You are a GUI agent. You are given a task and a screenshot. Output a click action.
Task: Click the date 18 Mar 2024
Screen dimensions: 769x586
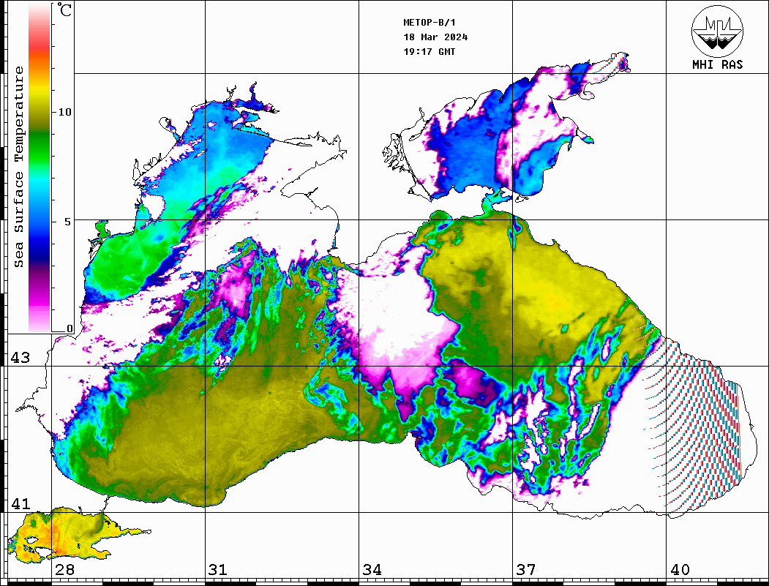[x=435, y=37]
